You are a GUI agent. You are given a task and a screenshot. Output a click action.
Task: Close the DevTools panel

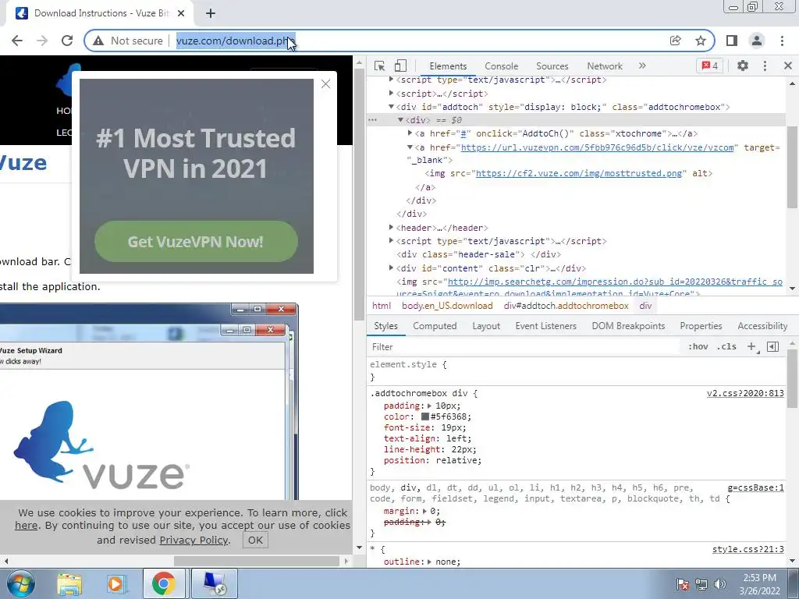click(x=788, y=66)
